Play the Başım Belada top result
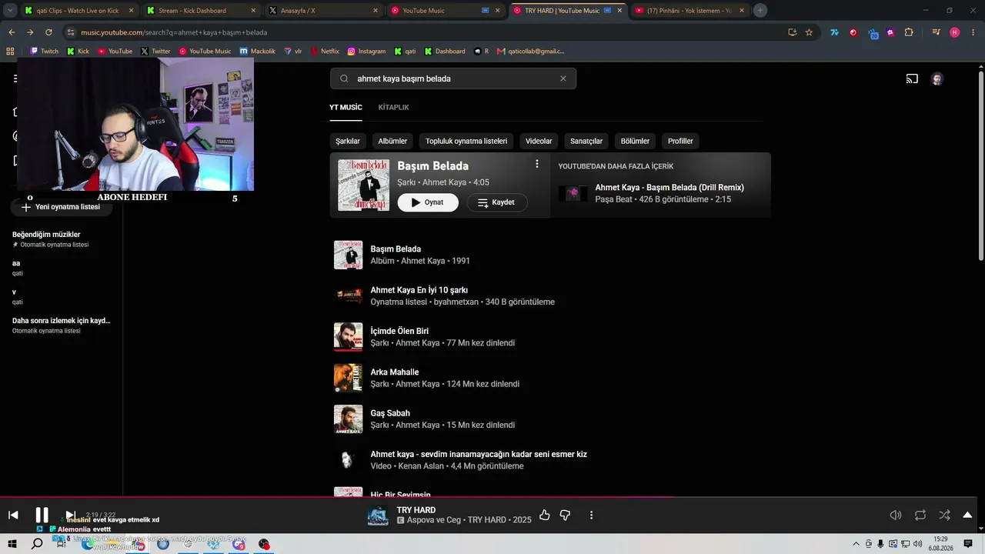 (x=428, y=202)
